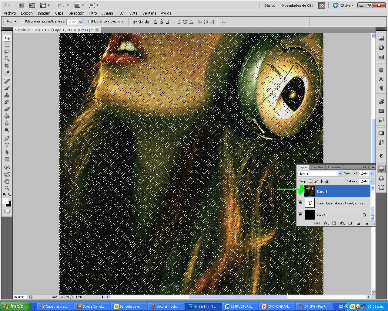The image size is (388, 311).
Task: Open the Selección menu
Action: [76, 13]
